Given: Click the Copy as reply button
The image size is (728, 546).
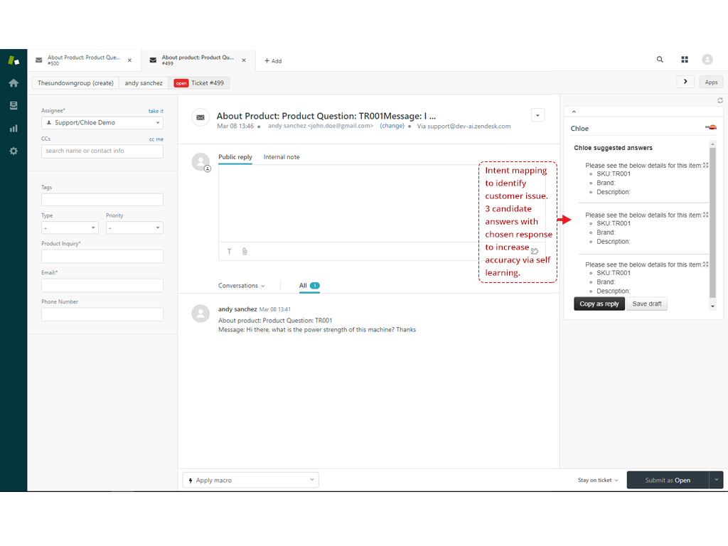Looking at the screenshot, I should tap(599, 304).
